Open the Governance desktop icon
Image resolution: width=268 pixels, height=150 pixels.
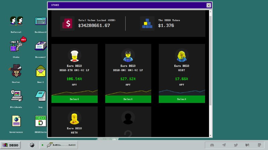click(16, 121)
